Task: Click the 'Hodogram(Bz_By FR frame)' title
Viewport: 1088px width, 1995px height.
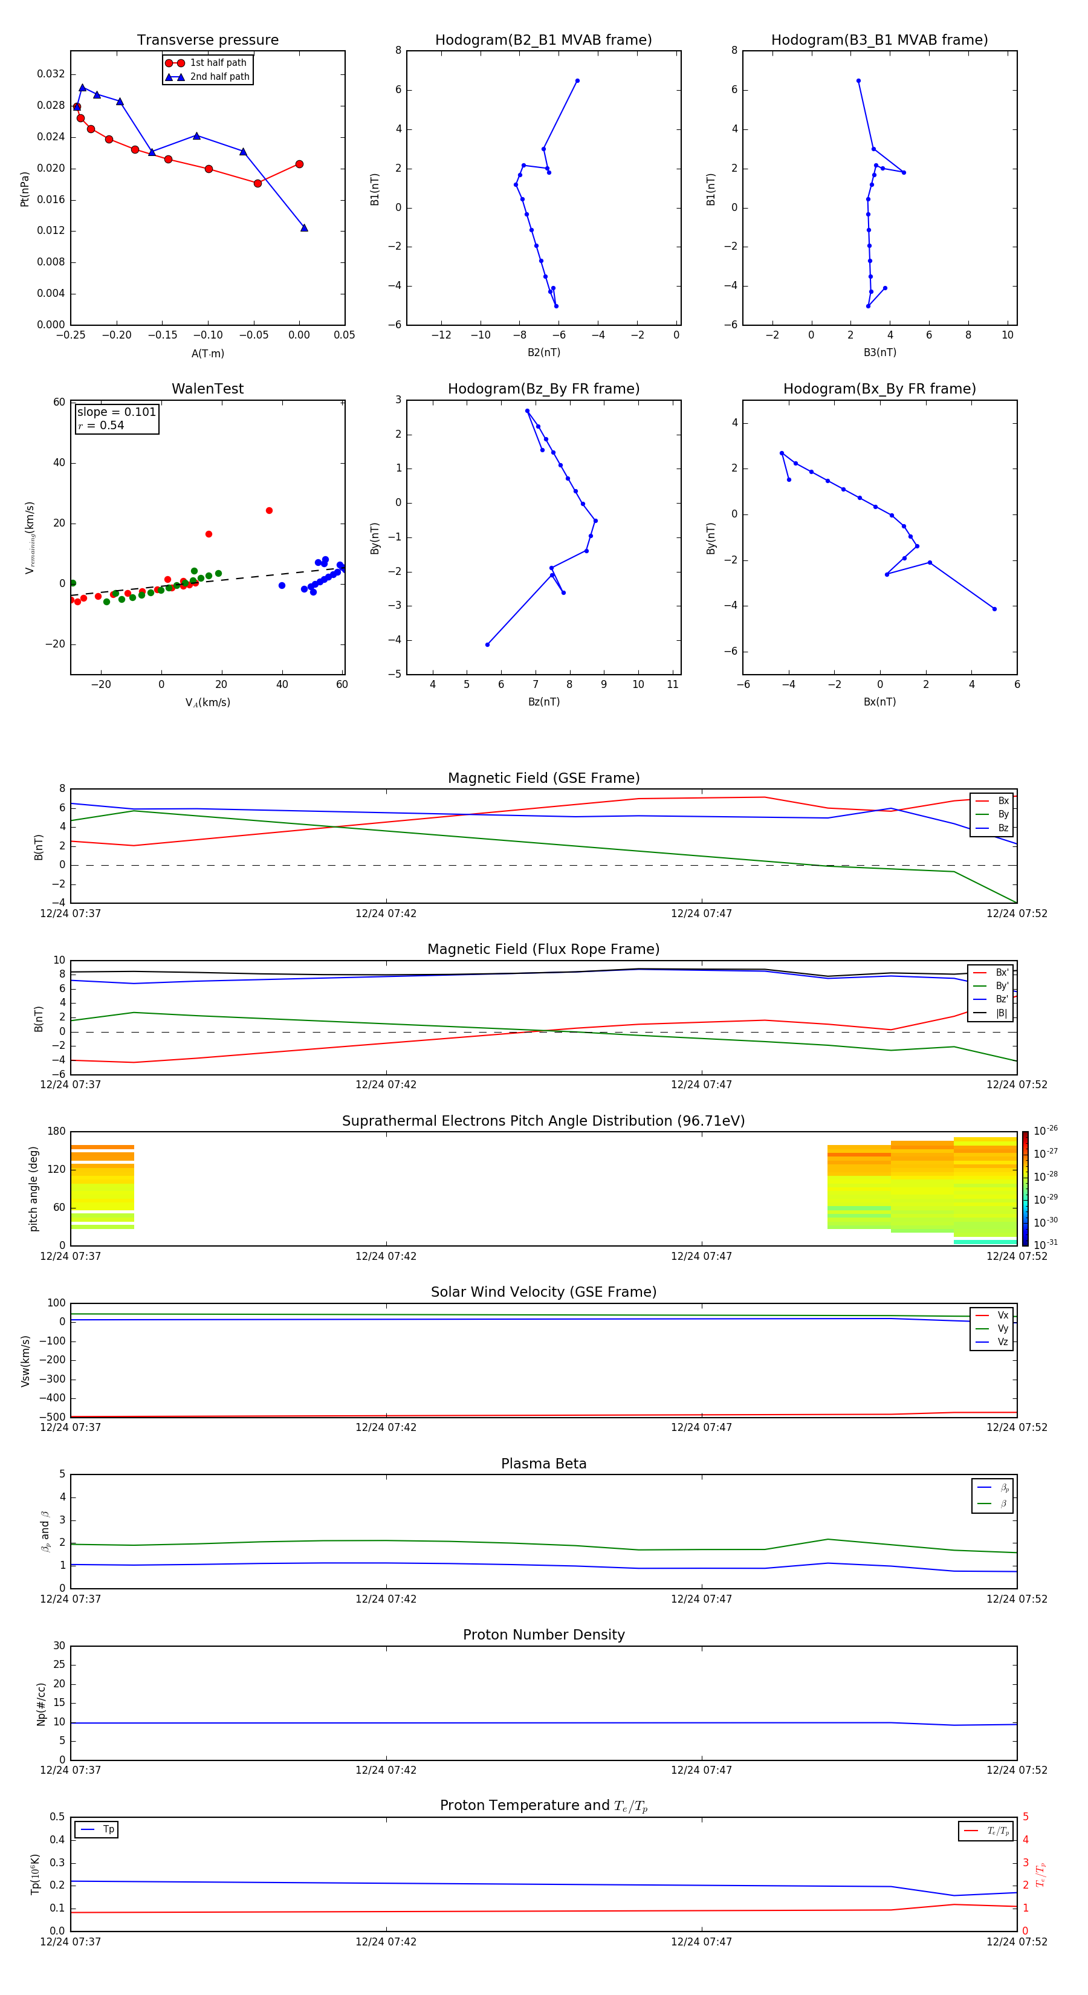Action: pyautogui.click(x=543, y=389)
